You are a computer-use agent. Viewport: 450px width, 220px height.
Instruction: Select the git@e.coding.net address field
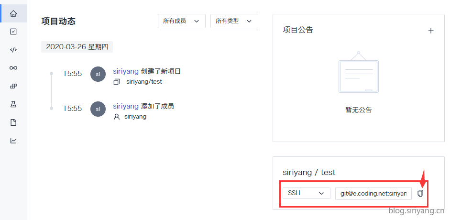pyautogui.click(x=373, y=194)
